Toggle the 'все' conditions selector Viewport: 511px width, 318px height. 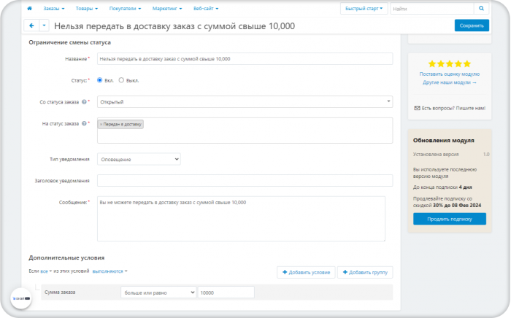coord(46,271)
